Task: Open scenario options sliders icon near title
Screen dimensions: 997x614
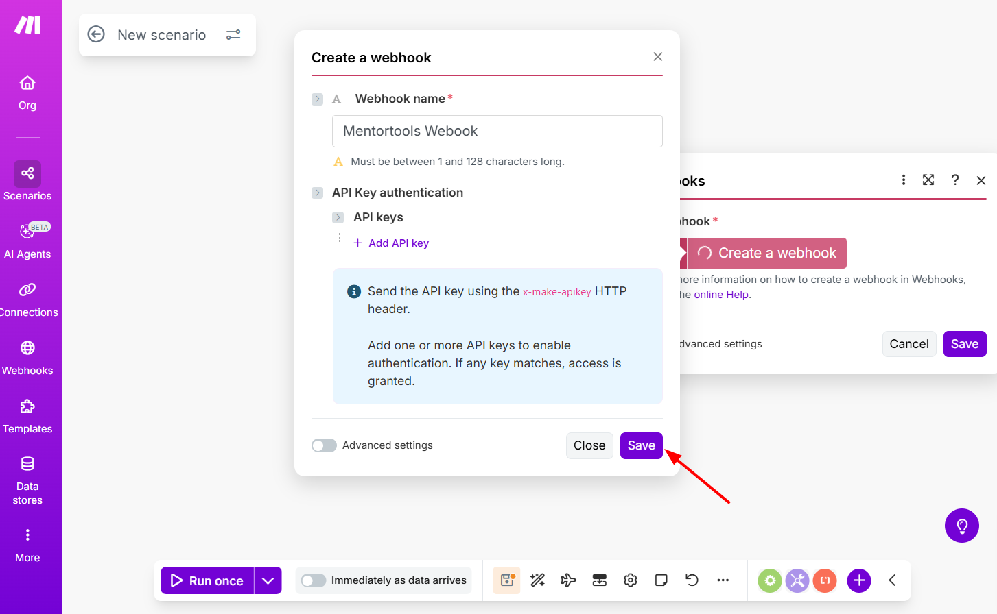Action: click(233, 34)
